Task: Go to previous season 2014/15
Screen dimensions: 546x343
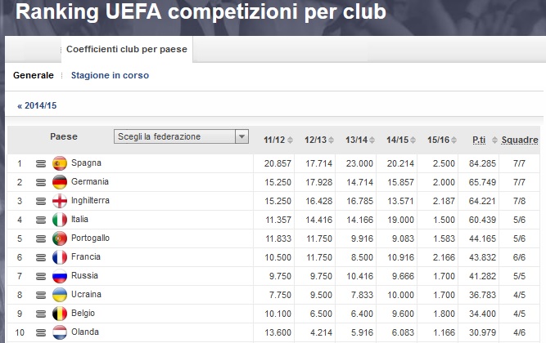Action: coord(37,105)
